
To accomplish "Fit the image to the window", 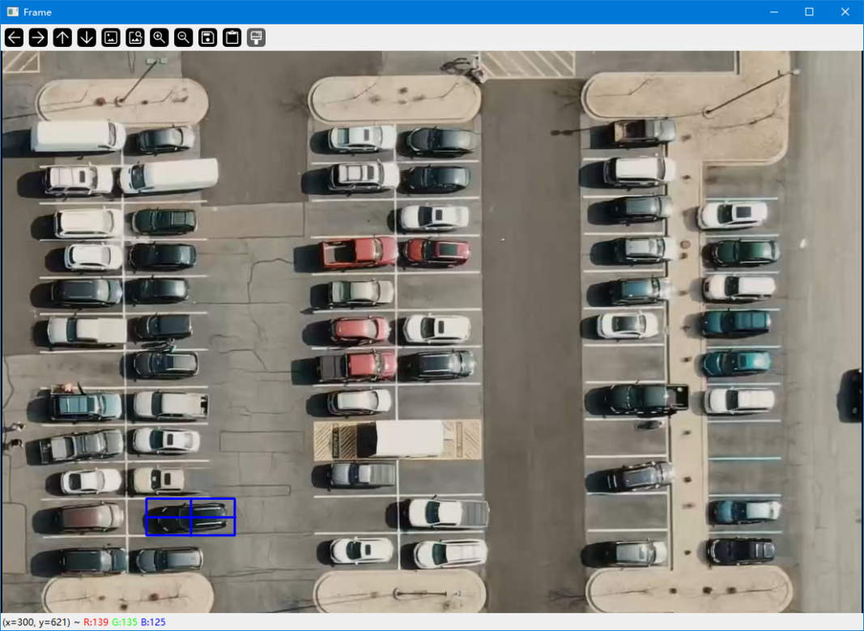I will click(x=135, y=37).
